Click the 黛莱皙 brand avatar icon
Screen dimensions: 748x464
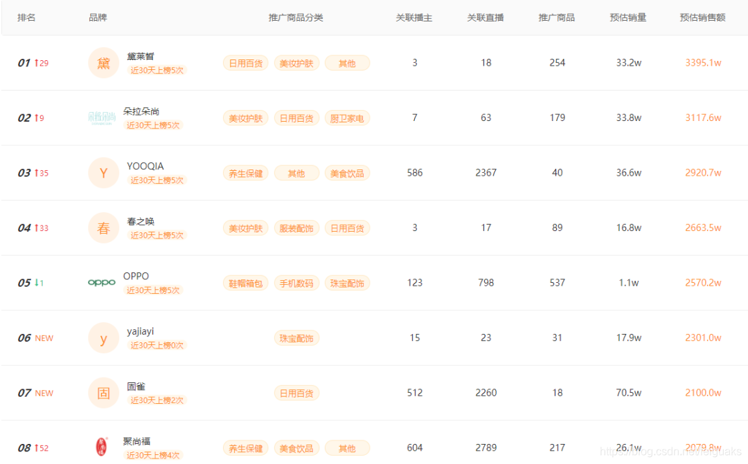pos(103,63)
